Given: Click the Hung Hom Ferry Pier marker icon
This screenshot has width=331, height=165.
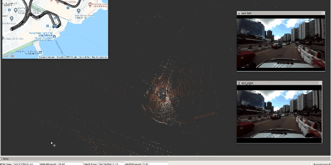Looking at the screenshot, I should [54, 37].
